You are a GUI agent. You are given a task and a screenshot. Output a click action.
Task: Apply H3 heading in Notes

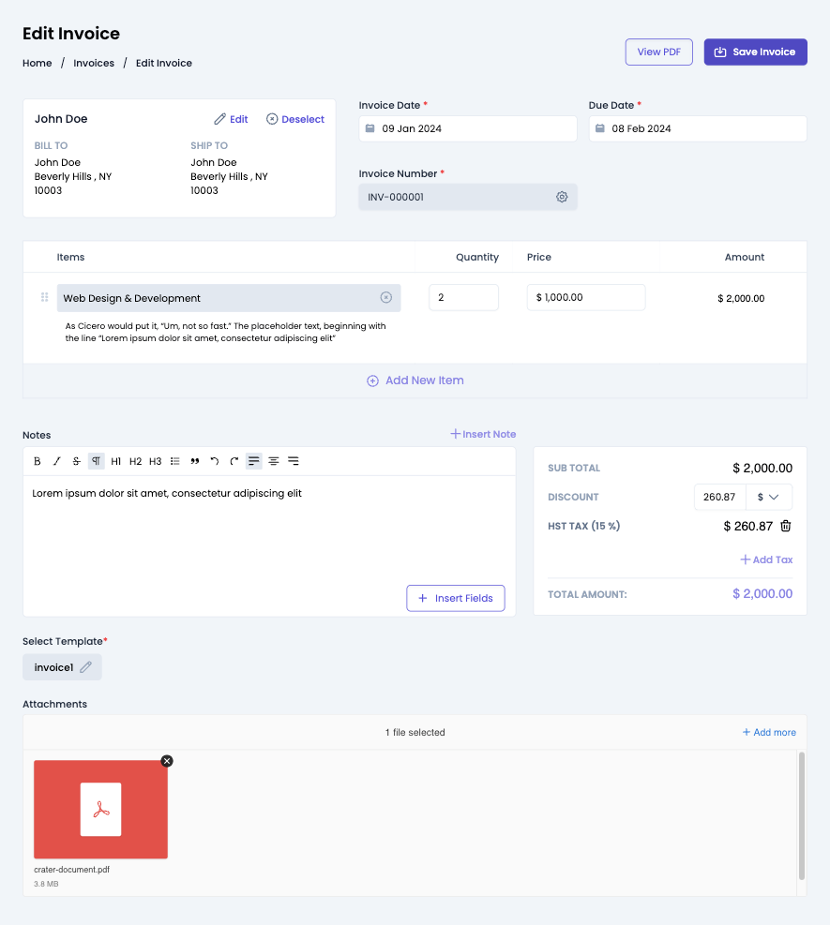(x=156, y=461)
